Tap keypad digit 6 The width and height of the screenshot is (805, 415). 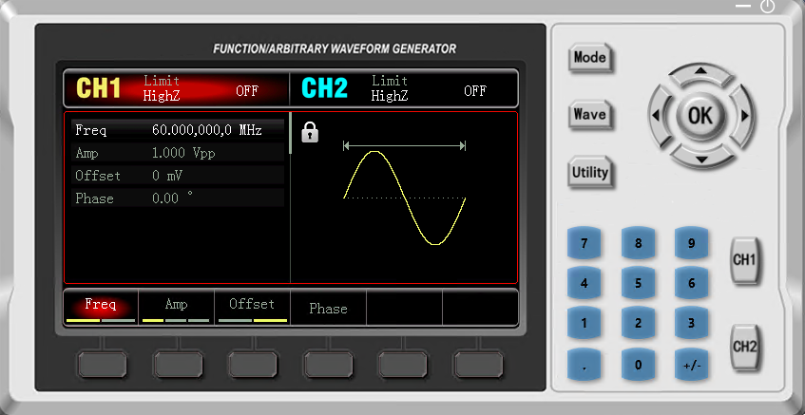tap(692, 283)
